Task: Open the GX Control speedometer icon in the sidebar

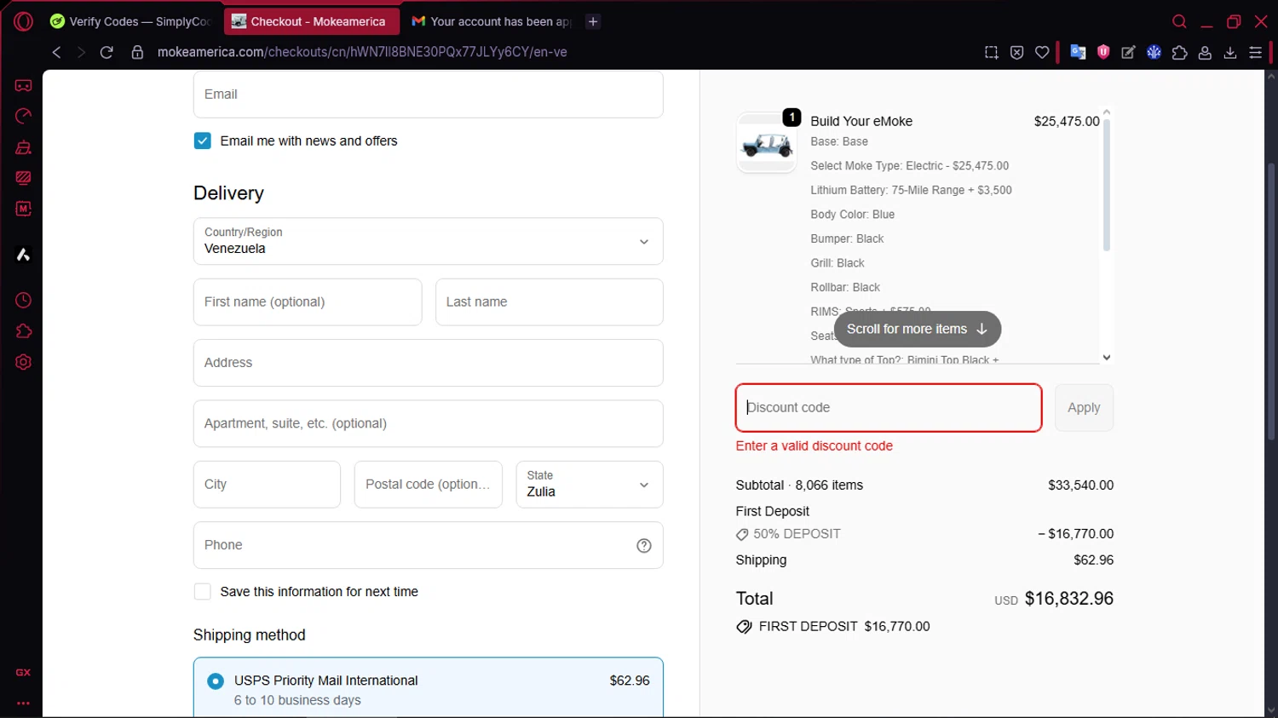Action: coord(23,116)
